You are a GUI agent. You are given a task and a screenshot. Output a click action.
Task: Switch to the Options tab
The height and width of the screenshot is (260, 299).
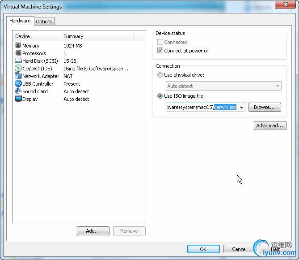44,22
